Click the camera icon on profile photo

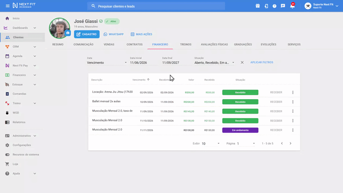point(68,33)
